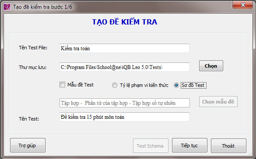This screenshot has height=159, width=256.
Task: Continue with the Tiếp tục button
Action: click(x=189, y=145)
